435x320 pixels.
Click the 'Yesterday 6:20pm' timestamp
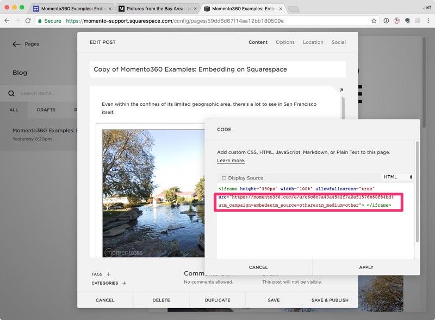click(x=32, y=139)
